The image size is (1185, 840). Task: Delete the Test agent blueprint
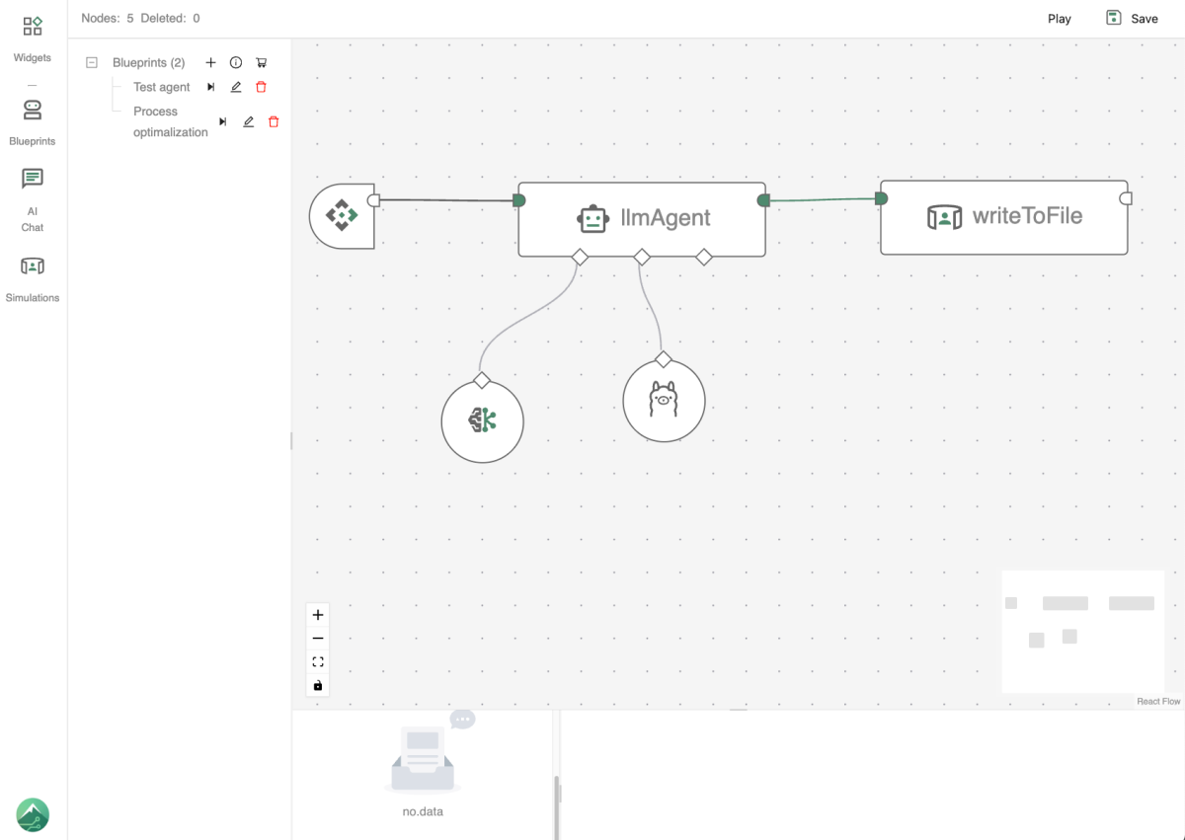[261, 87]
